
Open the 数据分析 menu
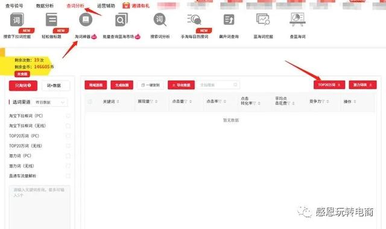[x=45, y=5]
